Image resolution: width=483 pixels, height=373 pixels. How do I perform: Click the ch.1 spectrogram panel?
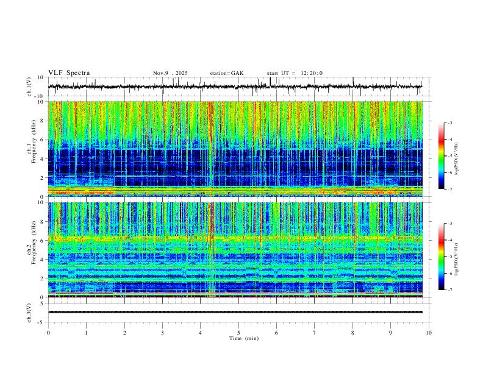click(x=235, y=149)
